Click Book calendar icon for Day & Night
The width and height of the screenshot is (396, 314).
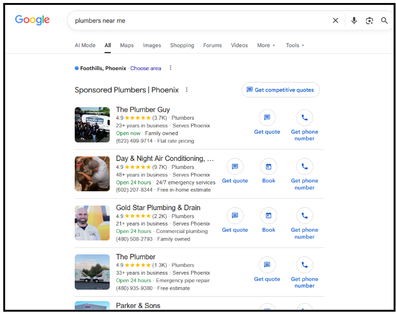coord(268,166)
